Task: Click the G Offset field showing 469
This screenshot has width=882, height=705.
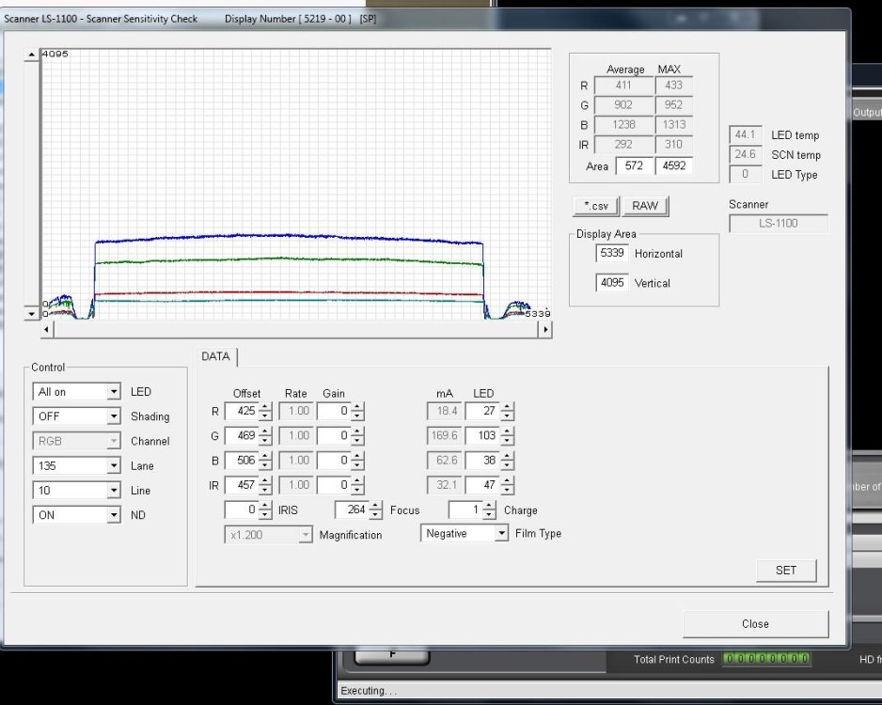Action: (242, 436)
